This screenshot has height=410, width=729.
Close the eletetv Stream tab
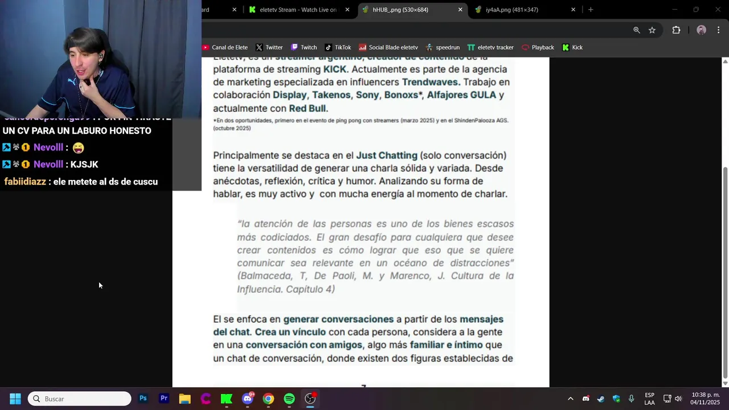coord(347,10)
